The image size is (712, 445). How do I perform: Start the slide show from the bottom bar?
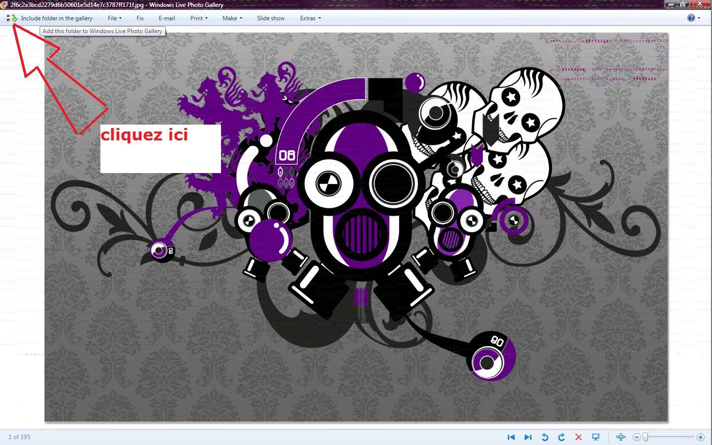click(x=596, y=437)
